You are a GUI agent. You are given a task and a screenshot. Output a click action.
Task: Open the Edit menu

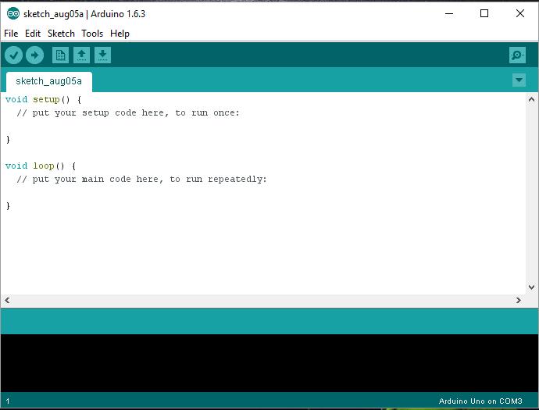(33, 34)
